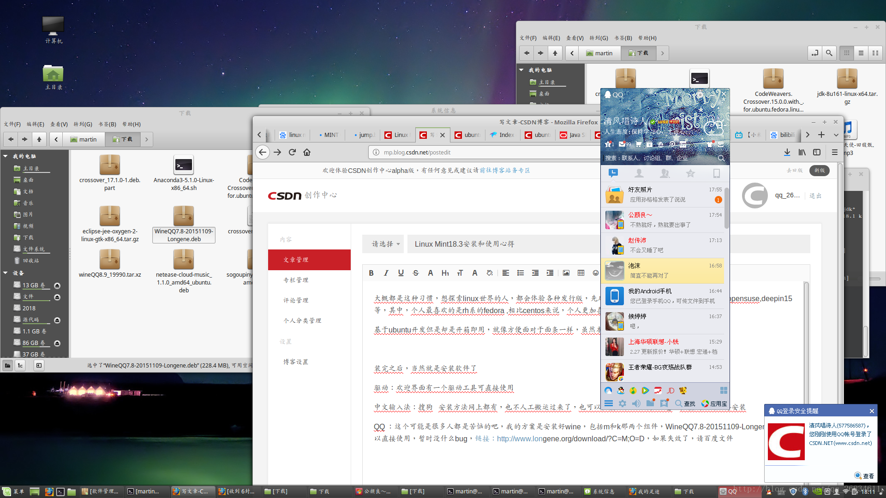Screen dimensions: 886x498
Task: Underline text via the editor's U icon
Action: click(x=401, y=273)
